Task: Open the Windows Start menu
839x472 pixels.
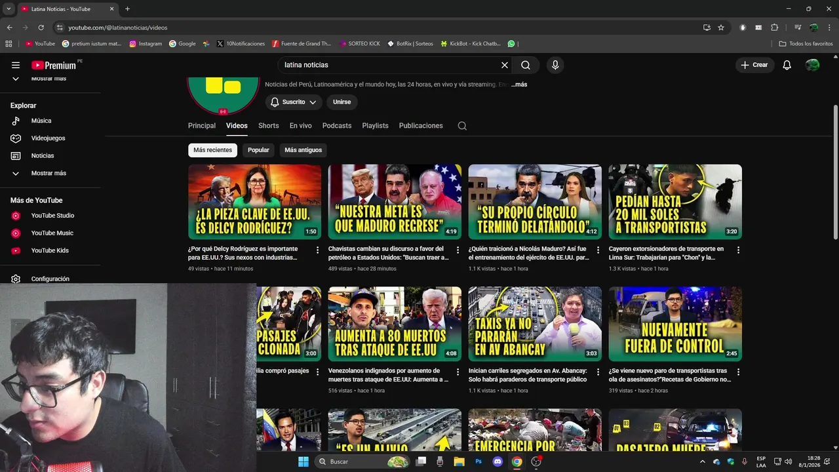Action: point(303,462)
